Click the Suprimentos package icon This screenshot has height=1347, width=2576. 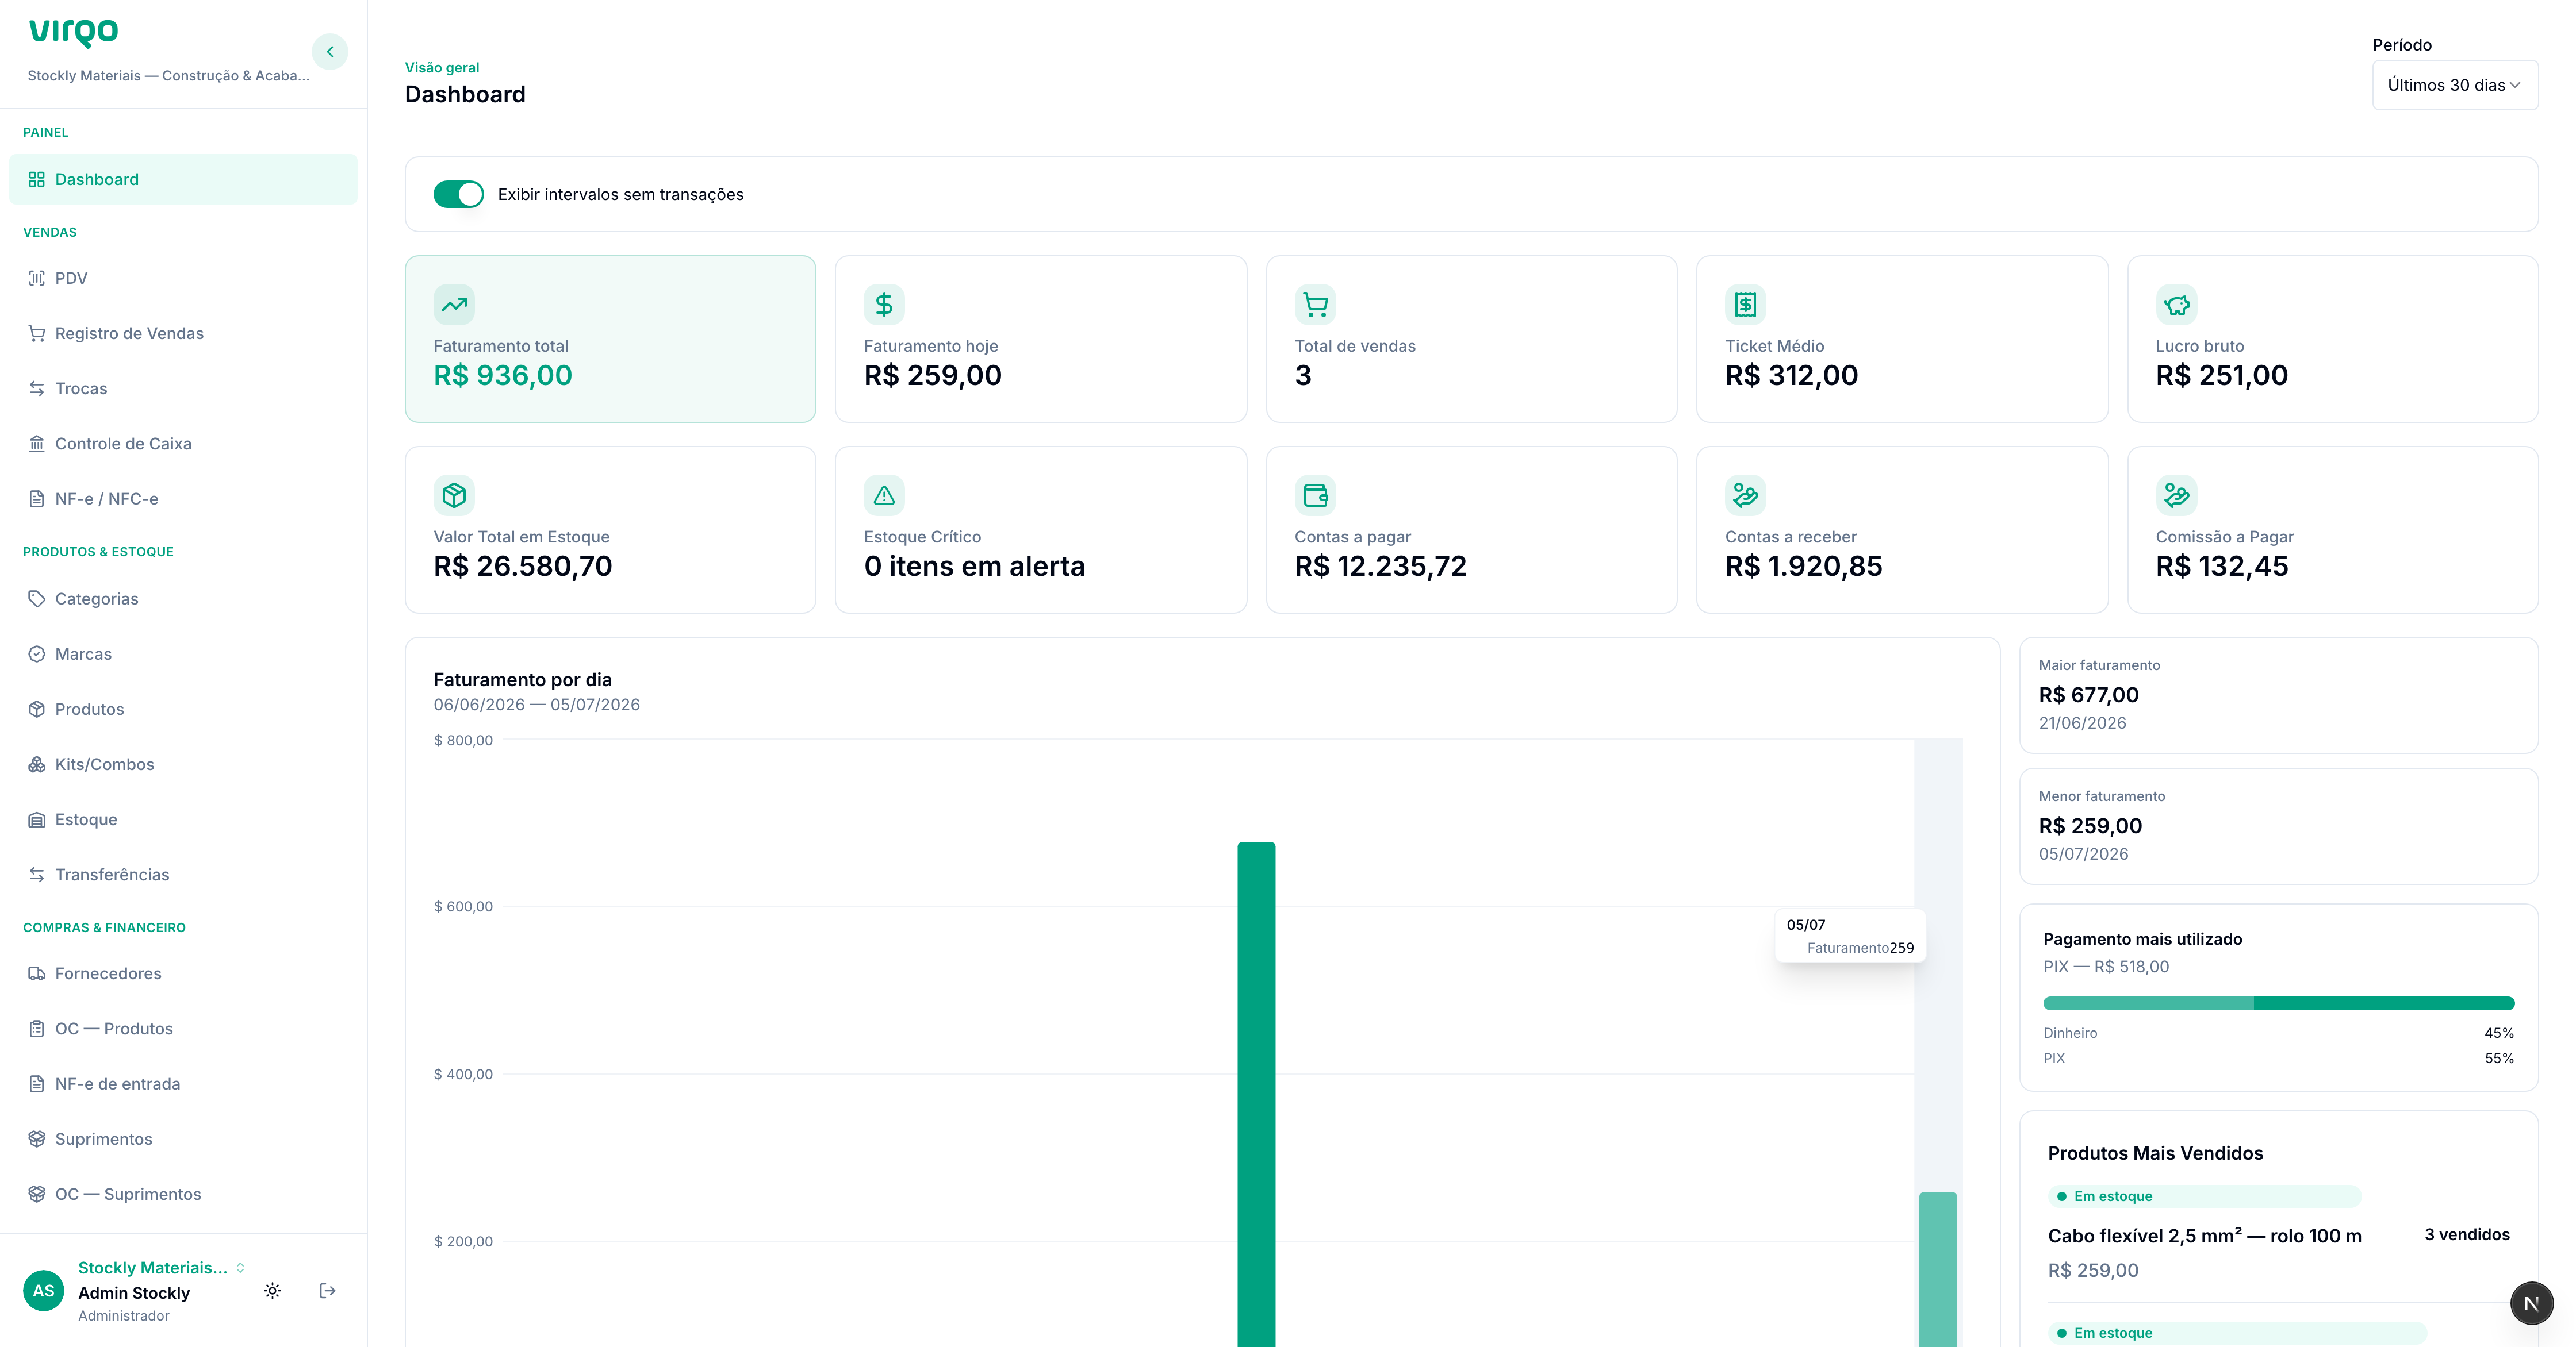point(37,1139)
